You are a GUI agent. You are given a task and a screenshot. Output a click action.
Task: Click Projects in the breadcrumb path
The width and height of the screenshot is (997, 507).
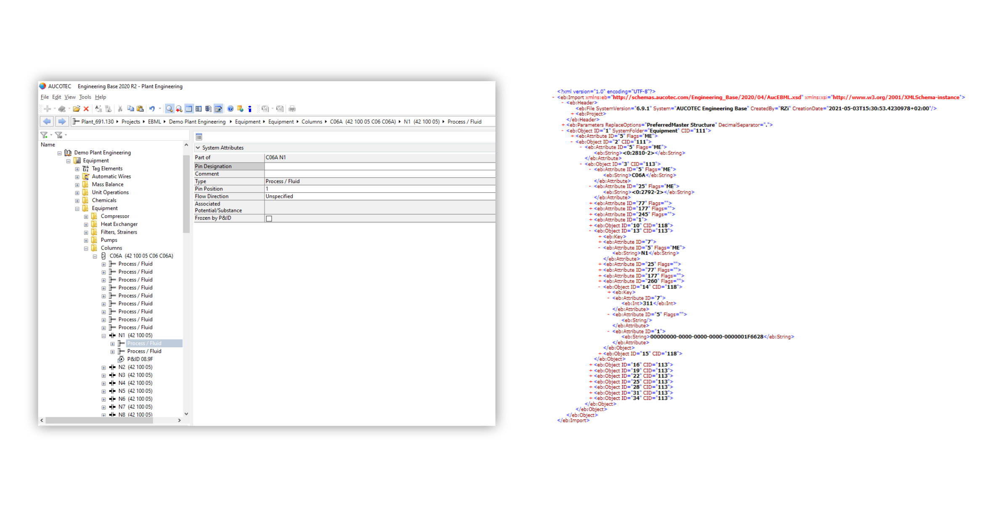(x=130, y=122)
